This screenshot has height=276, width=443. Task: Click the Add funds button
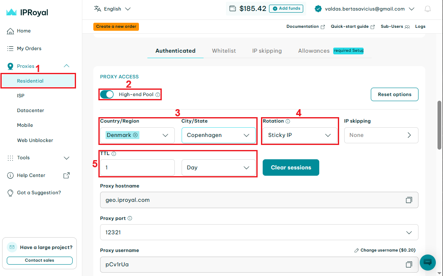(x=286, y=9)
